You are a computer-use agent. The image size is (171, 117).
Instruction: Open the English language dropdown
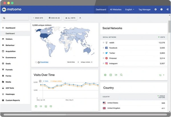point(130,9)
